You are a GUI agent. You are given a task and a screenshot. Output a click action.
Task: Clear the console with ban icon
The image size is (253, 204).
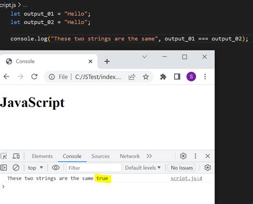pyautogui.click(x=16, y=168)
